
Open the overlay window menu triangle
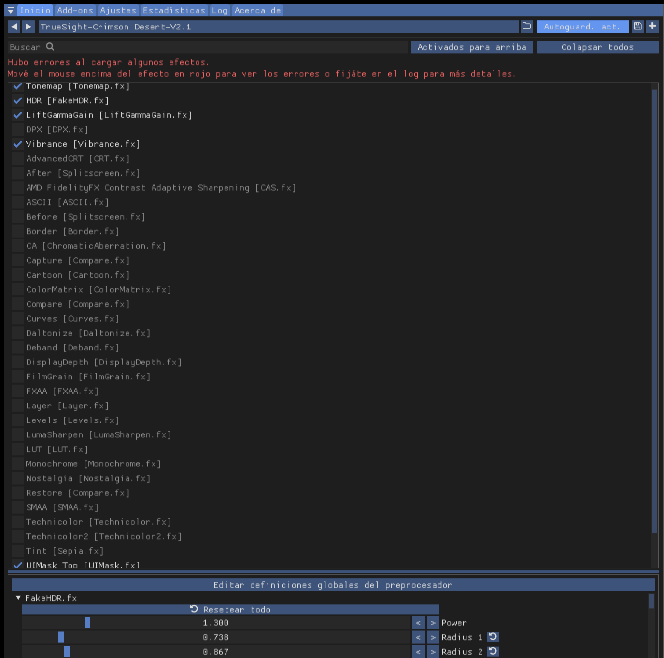(x=11, y=10)
